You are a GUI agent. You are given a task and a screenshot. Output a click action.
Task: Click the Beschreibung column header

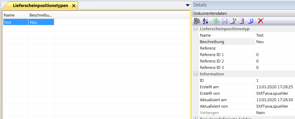[41, 15]
